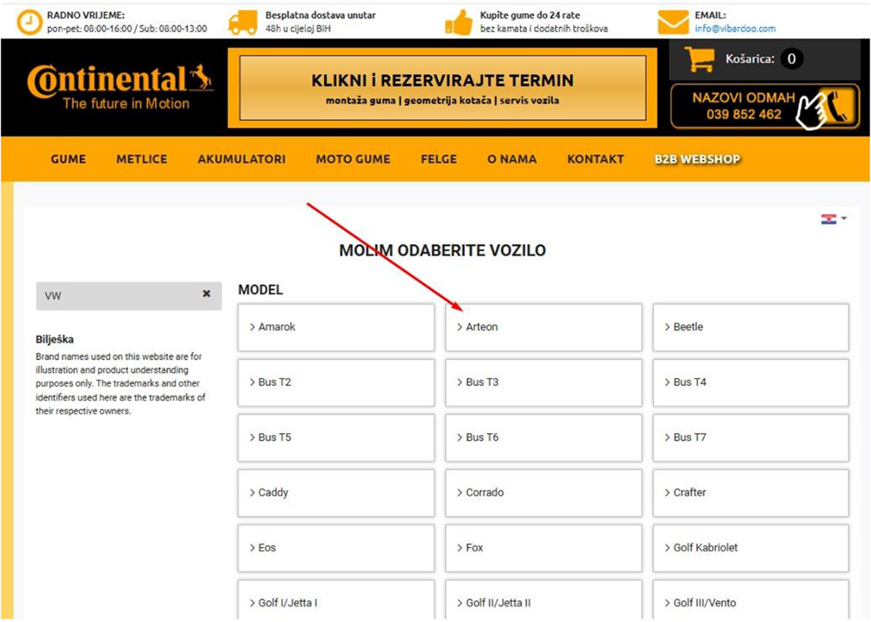
Task: Select the Bus T4 model
Action: pyautogui.click(x=751, y=382)
